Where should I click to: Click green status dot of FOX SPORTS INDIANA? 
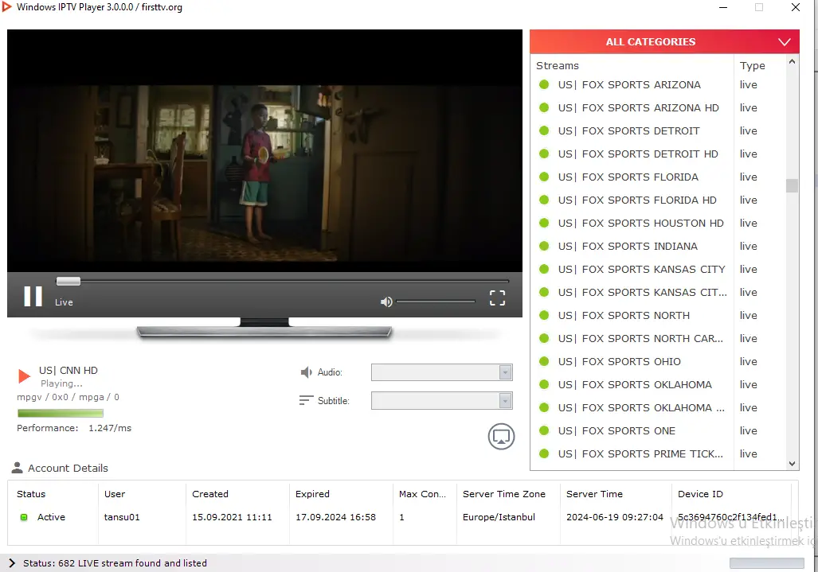tap(543, 247)
